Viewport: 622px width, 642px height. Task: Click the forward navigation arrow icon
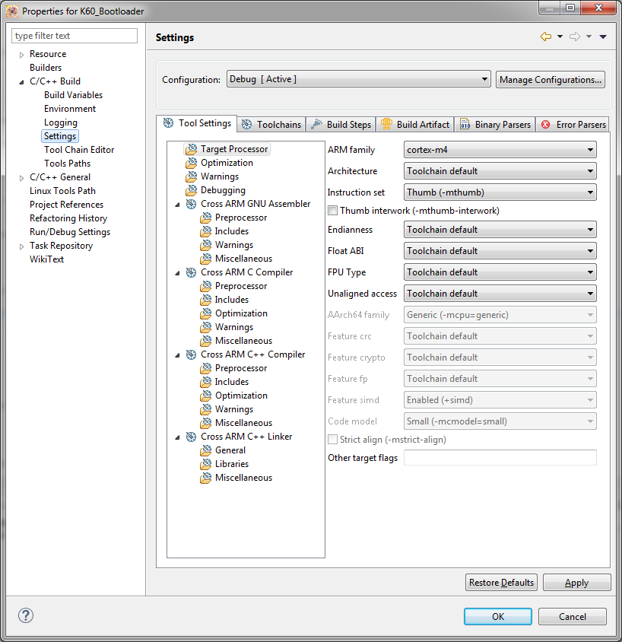(575, 37)
